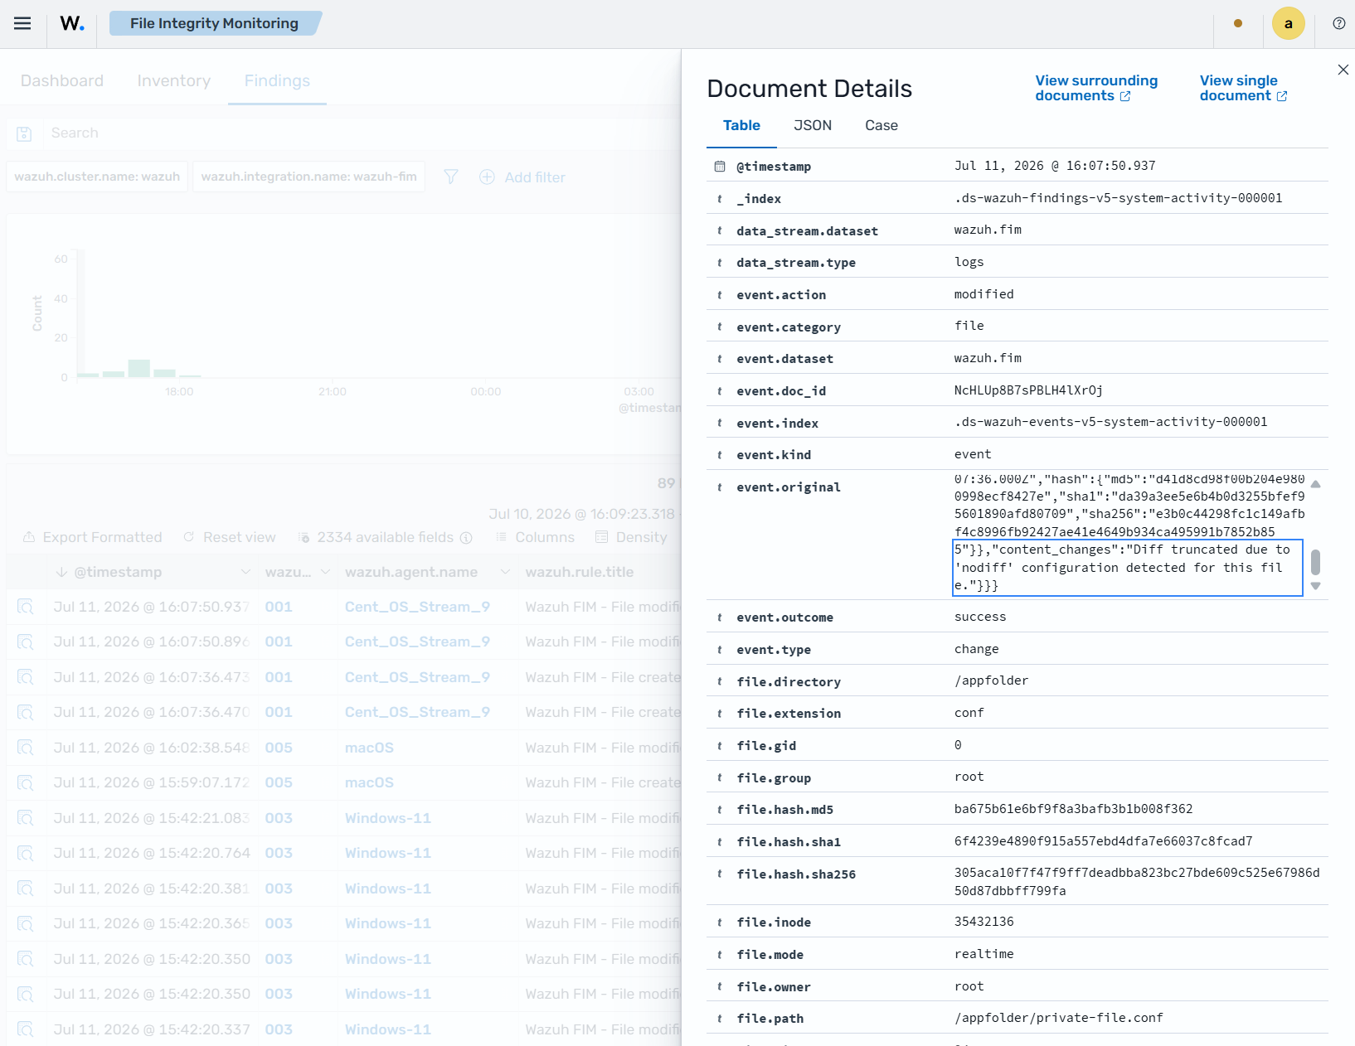Image resolution: width=1355 pixels, height=1046 pixels.
Task: Open the Dashboard tab
Action: [62, 81]
